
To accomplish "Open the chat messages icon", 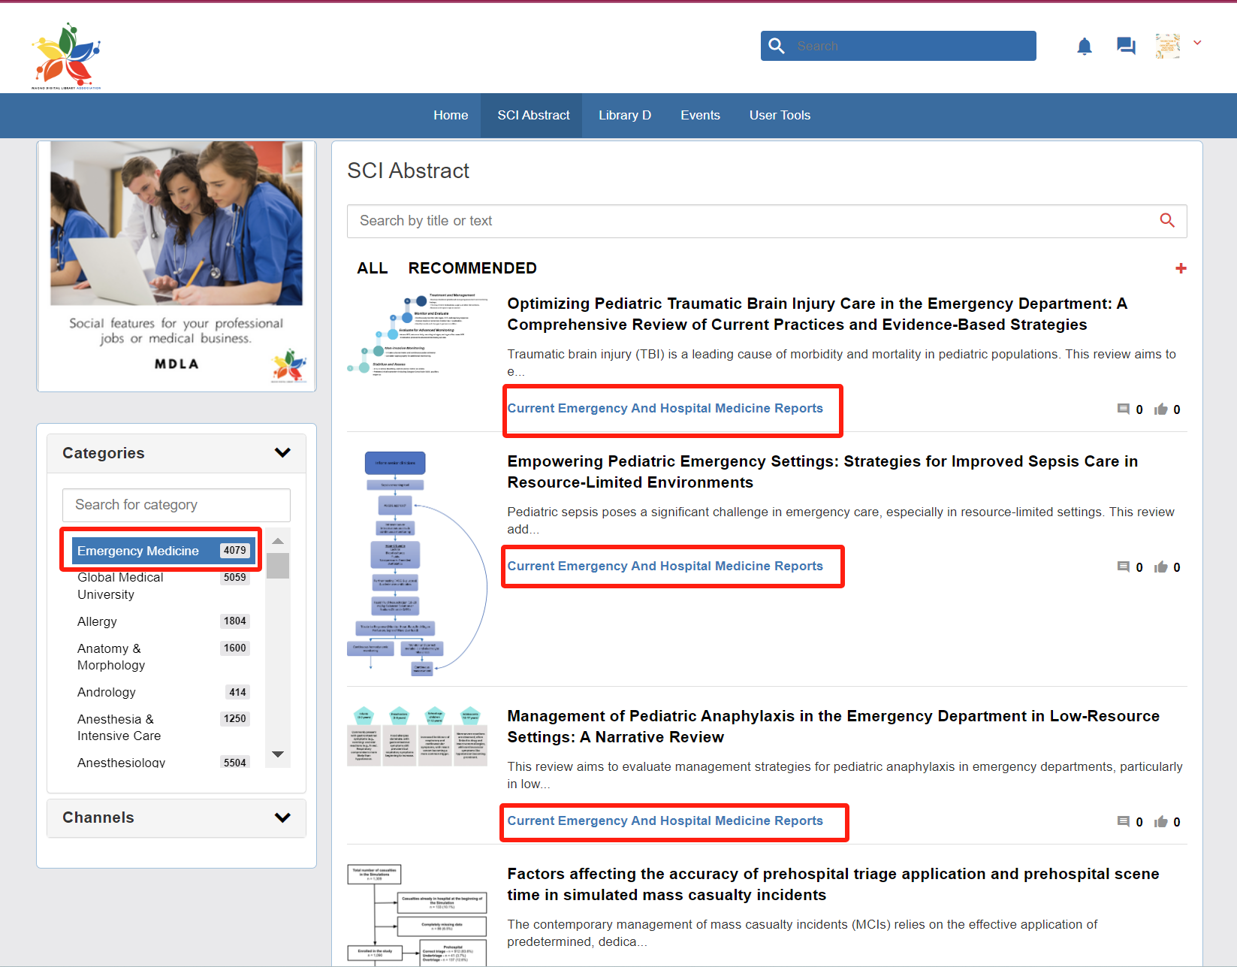I will click(x=1125, y=47).
